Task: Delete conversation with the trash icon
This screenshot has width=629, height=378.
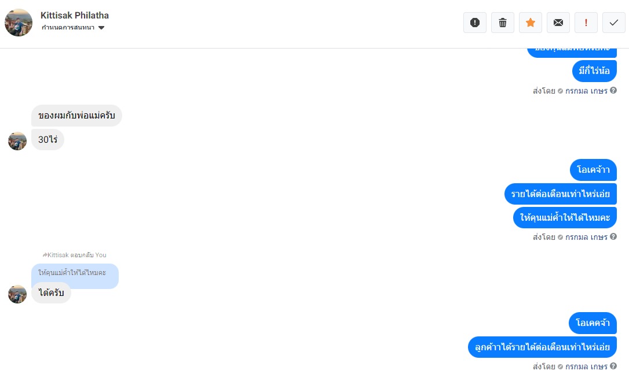Action: click(503, 23)
